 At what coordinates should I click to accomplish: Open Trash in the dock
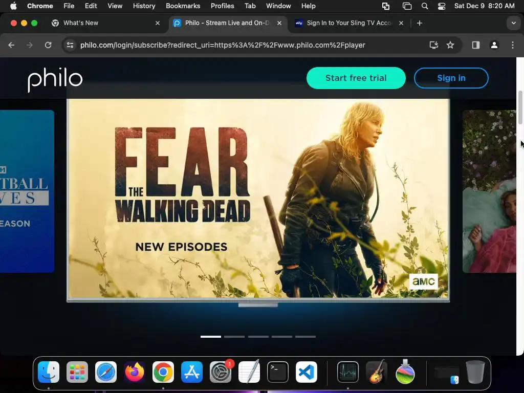475,372
